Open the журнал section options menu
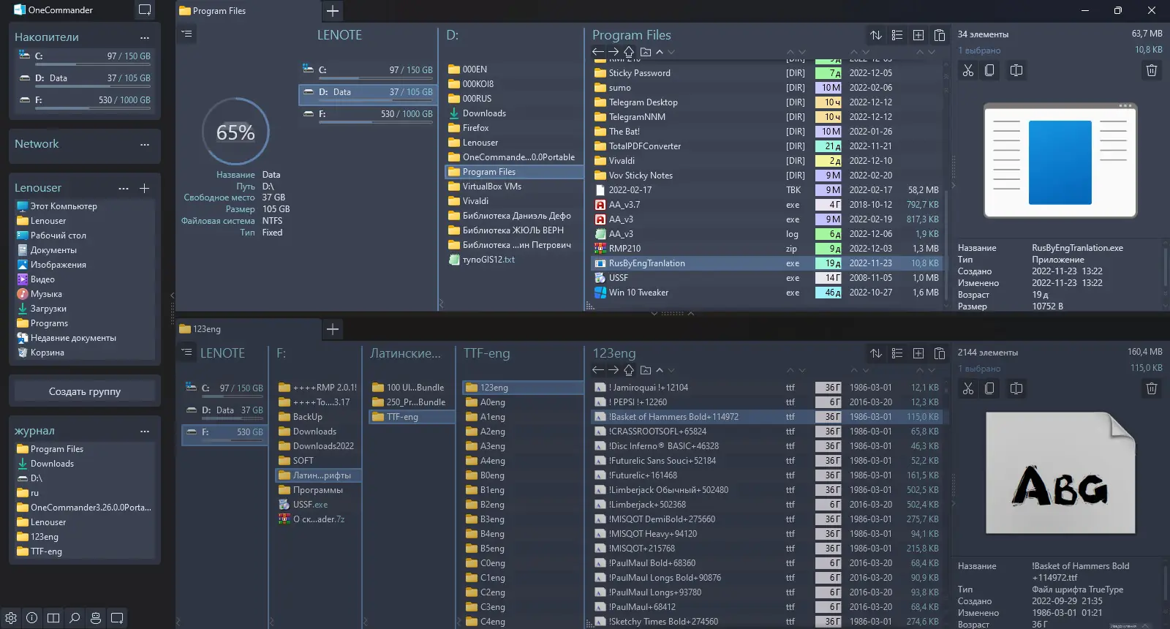Viewport: 1170px width, 629px height. 145,431
